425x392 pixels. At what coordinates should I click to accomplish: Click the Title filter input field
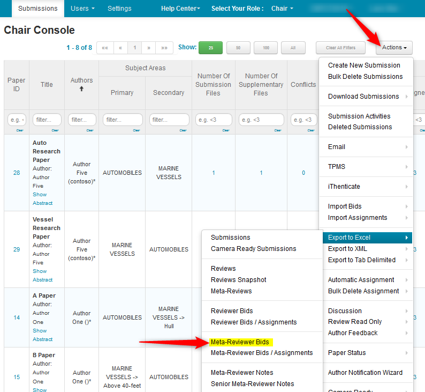click(x=47, y=120)
